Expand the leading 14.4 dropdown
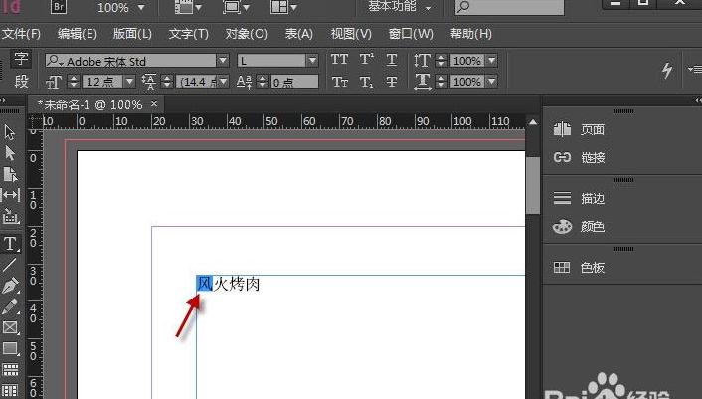702x399 pixels. tap(223, 82)
